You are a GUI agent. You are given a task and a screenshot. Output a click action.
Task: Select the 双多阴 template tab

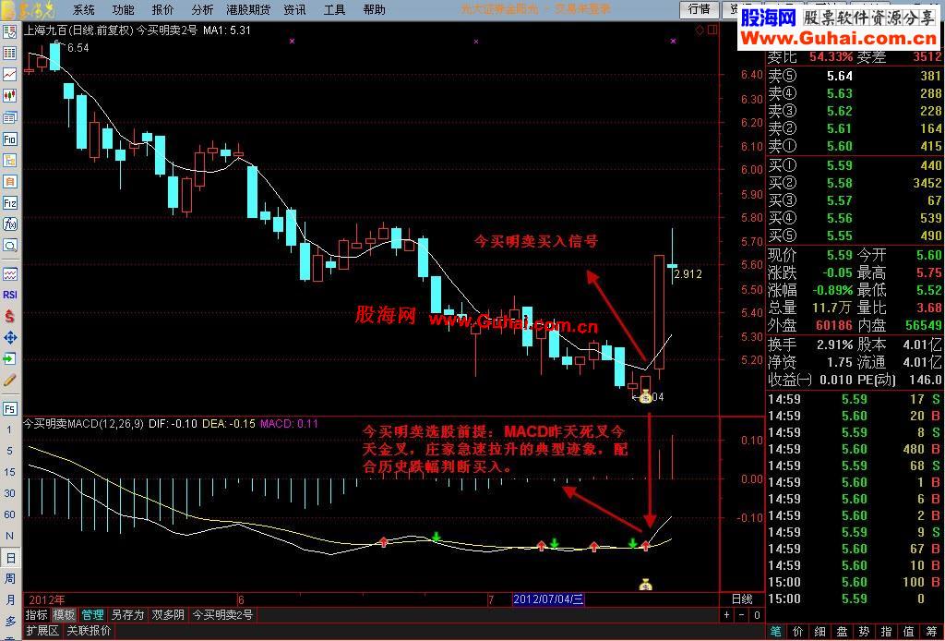coord(168,615)
